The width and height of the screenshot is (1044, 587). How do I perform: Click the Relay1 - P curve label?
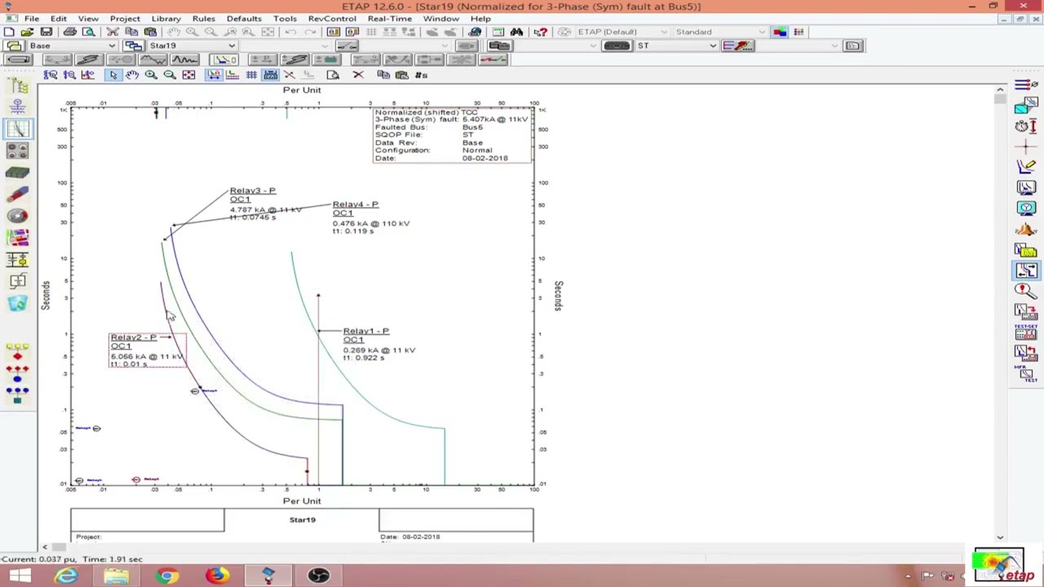point(366,331)
